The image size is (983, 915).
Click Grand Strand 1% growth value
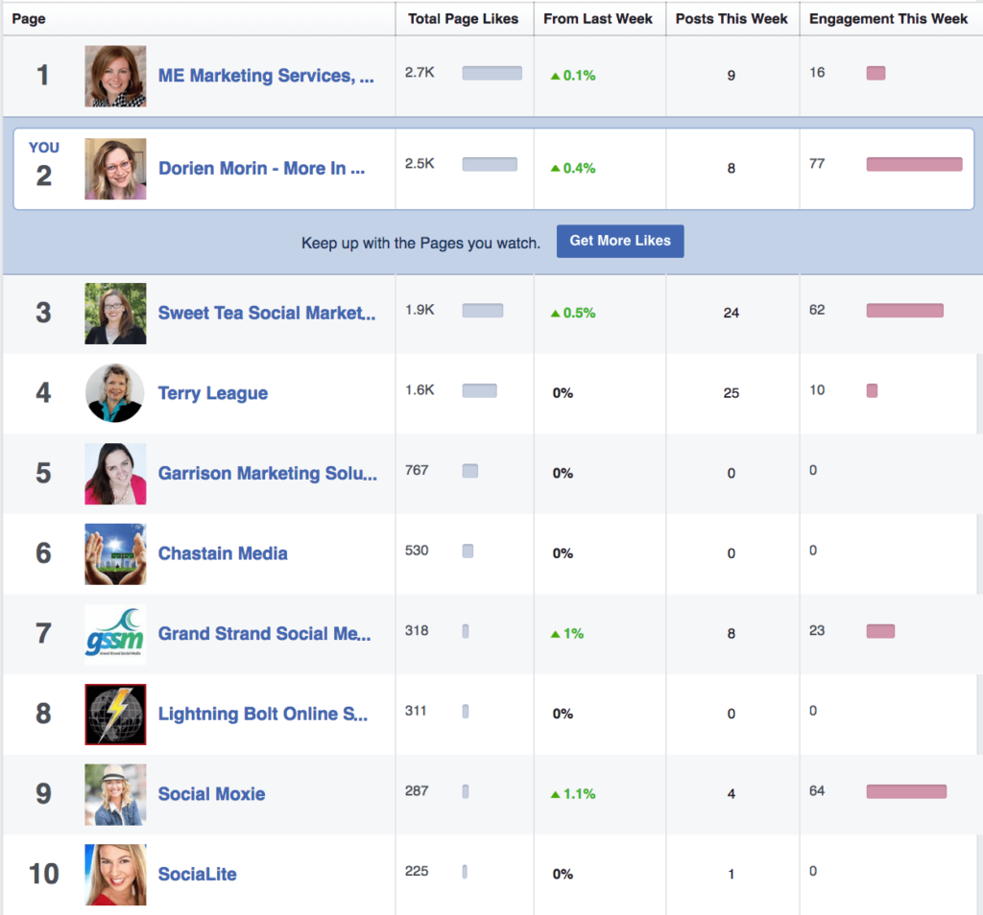567,634
